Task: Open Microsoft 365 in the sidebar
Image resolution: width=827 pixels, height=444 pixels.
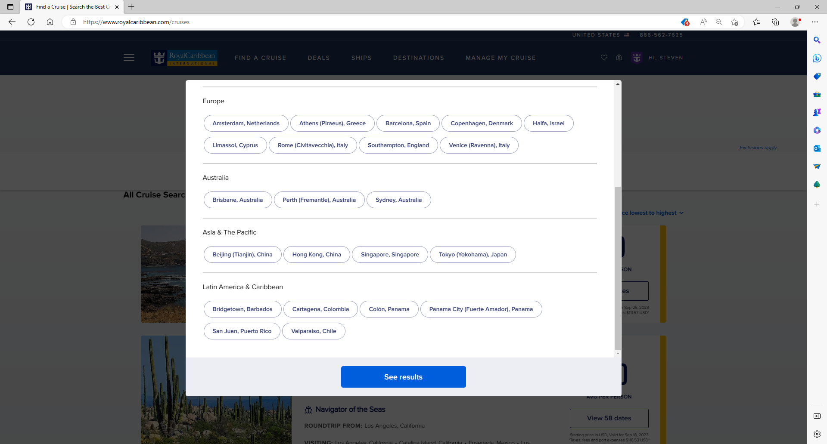Action: [x=817, y=130]
